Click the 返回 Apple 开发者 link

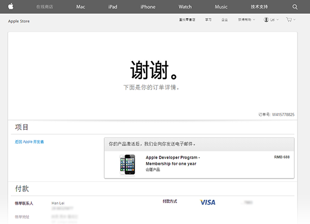[29, 142]
